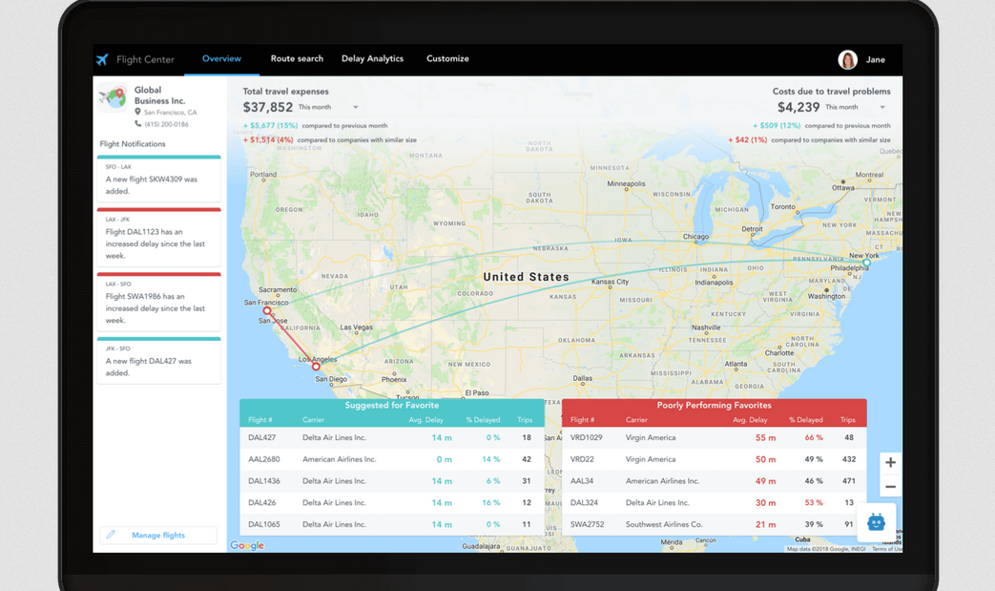Screen dimensions: 995x591
Task: Click the Global Business Inc. globe logo
Action: click(x=114, y=97)
